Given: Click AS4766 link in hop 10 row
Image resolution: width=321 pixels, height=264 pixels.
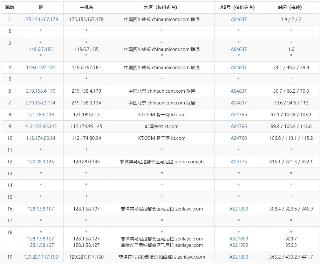Looking at the screenshot, I should (x=239, y=138).
